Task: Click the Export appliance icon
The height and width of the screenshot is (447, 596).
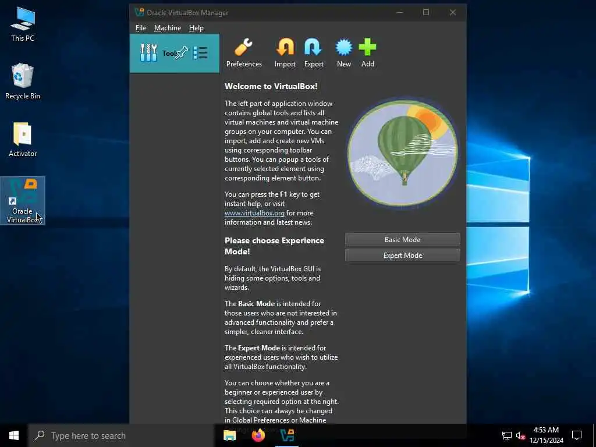Action: 314,53
